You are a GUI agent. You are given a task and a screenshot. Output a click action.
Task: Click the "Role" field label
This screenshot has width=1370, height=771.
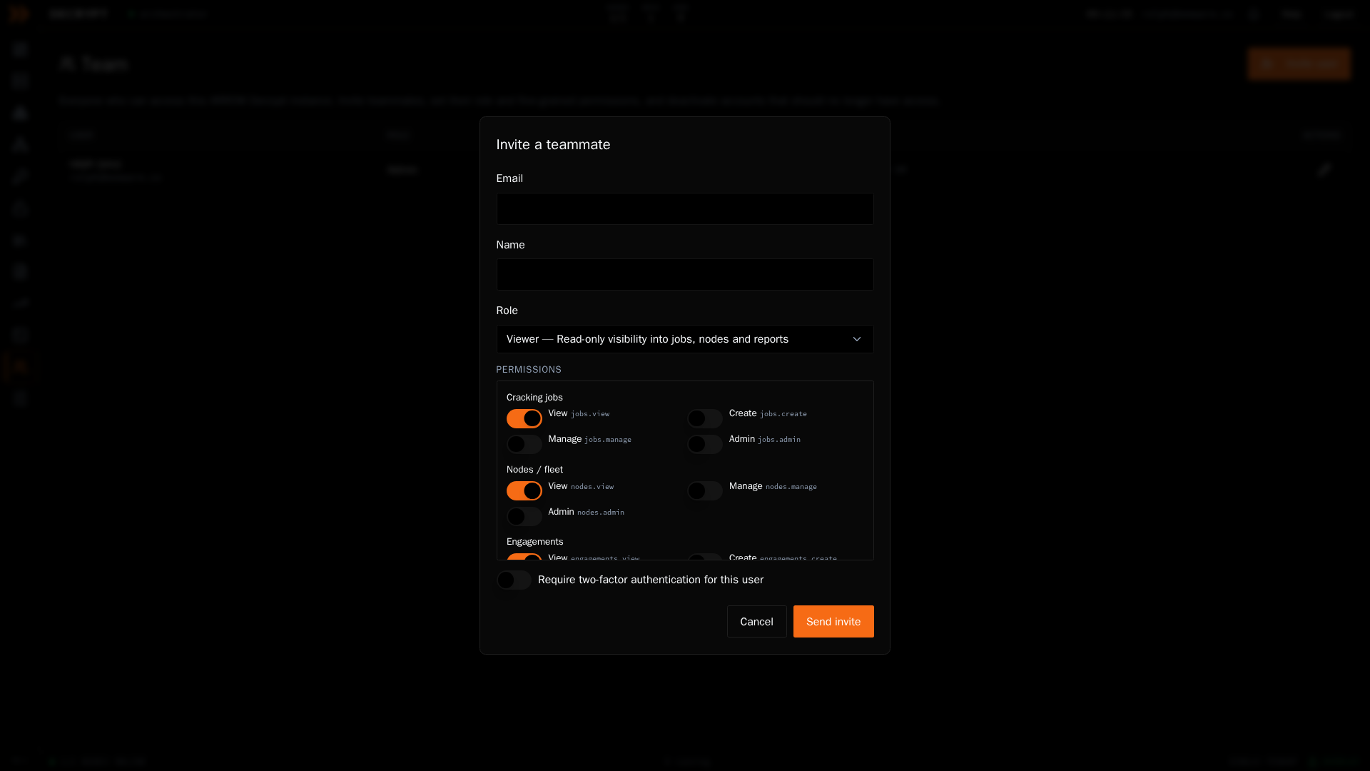coord(507,311)
